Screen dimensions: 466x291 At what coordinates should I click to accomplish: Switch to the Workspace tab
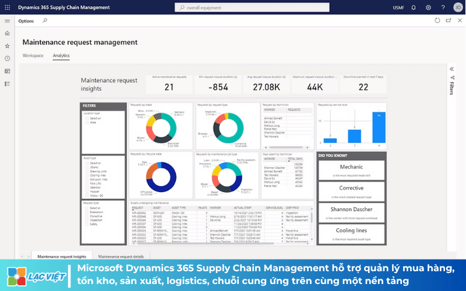(33, 55)
